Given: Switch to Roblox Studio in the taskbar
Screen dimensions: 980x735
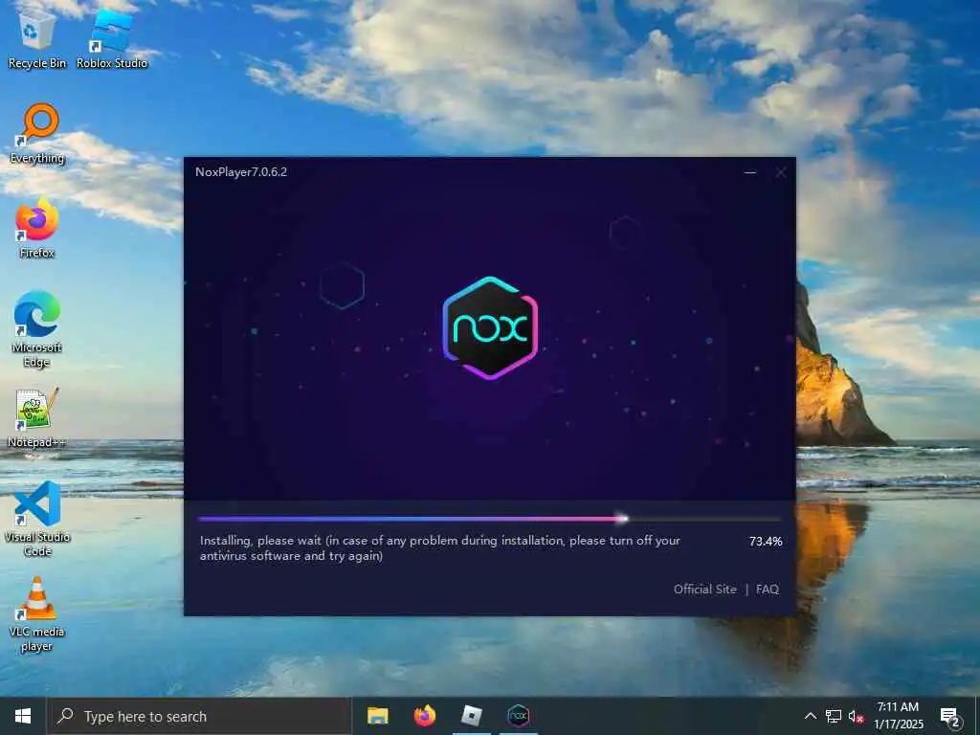Looking at the screenshot, I should pos(471,716).
